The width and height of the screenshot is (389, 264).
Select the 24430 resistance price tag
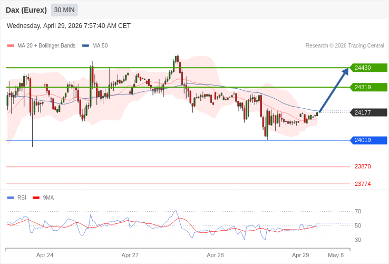click(x=368, y=68)
